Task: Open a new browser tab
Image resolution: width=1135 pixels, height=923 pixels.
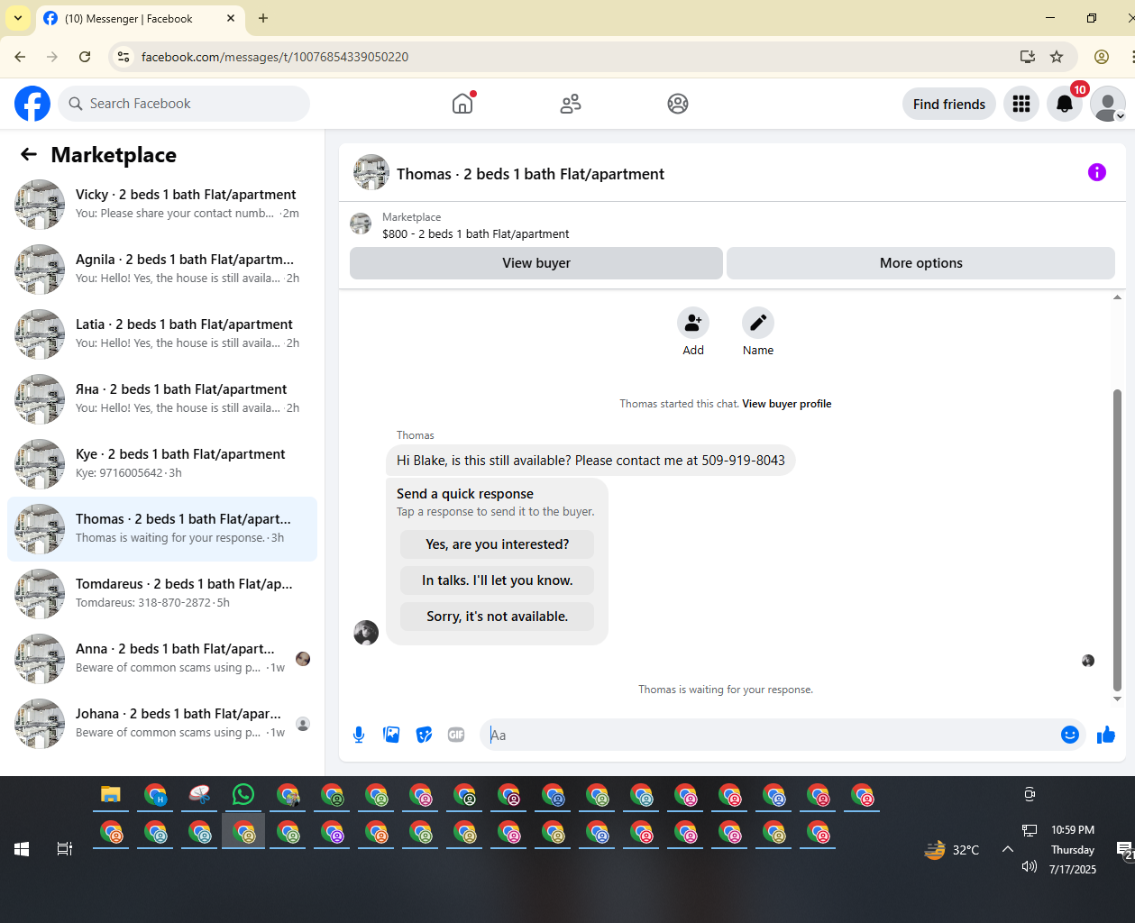Action: [x=263, y=18]
